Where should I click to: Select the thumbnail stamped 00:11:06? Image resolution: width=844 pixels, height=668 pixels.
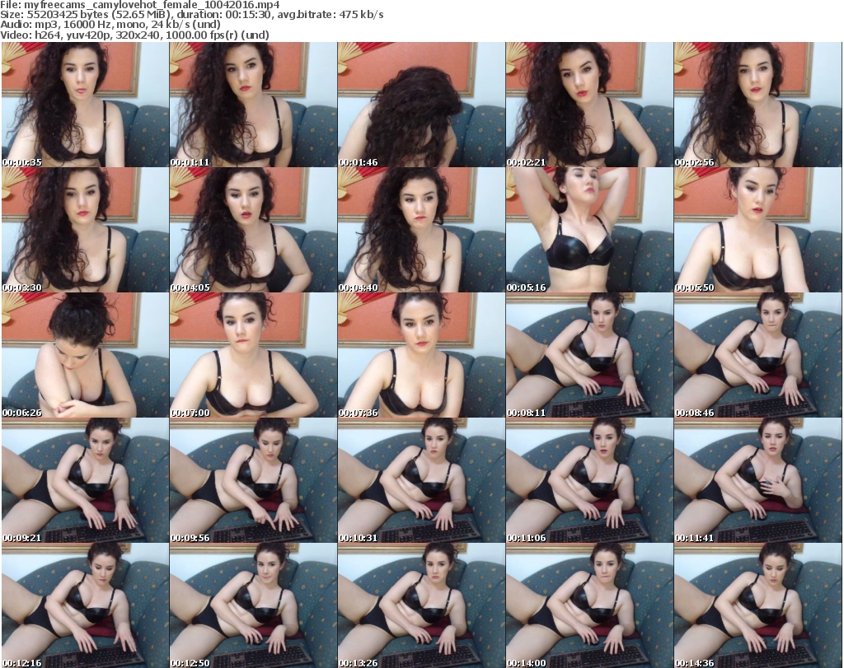589,481
